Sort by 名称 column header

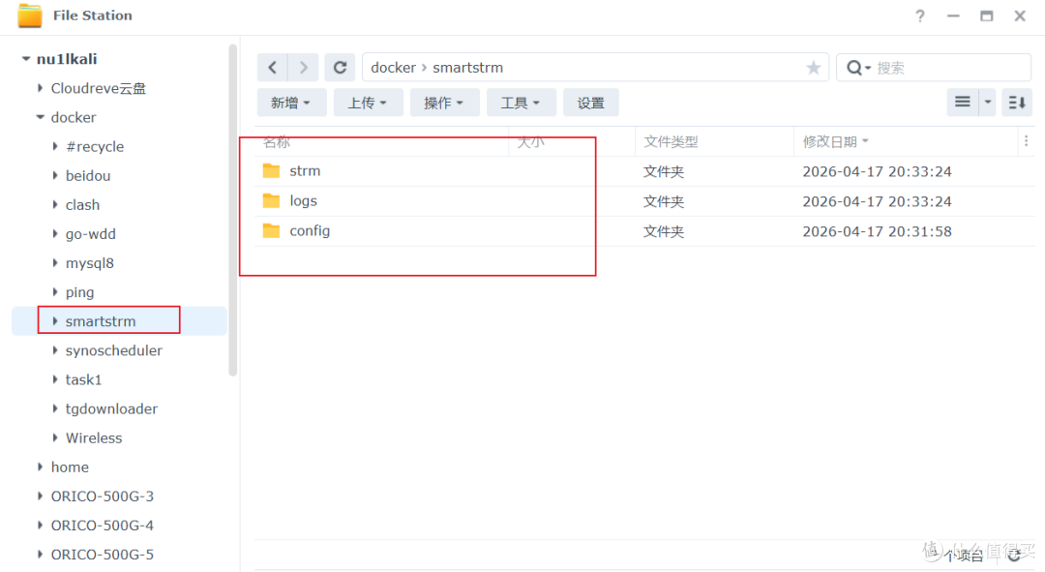(277, 141)
